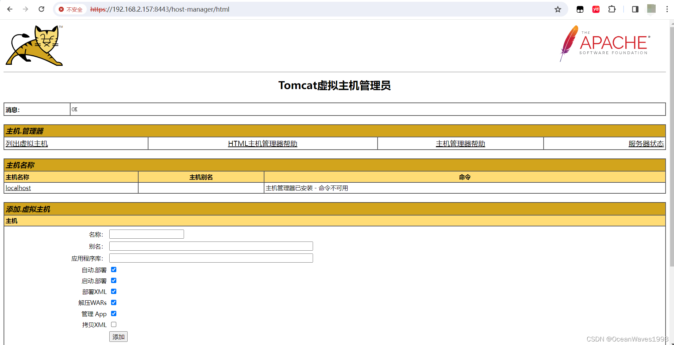Open the 列出虚拟主机 link
674x345 pixels.
point(27,144)
